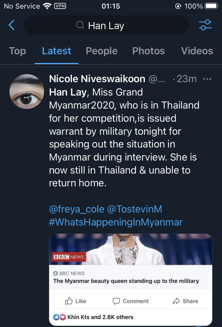Open the Photos tab
This screenshot has width=222, height=327.
148,51
